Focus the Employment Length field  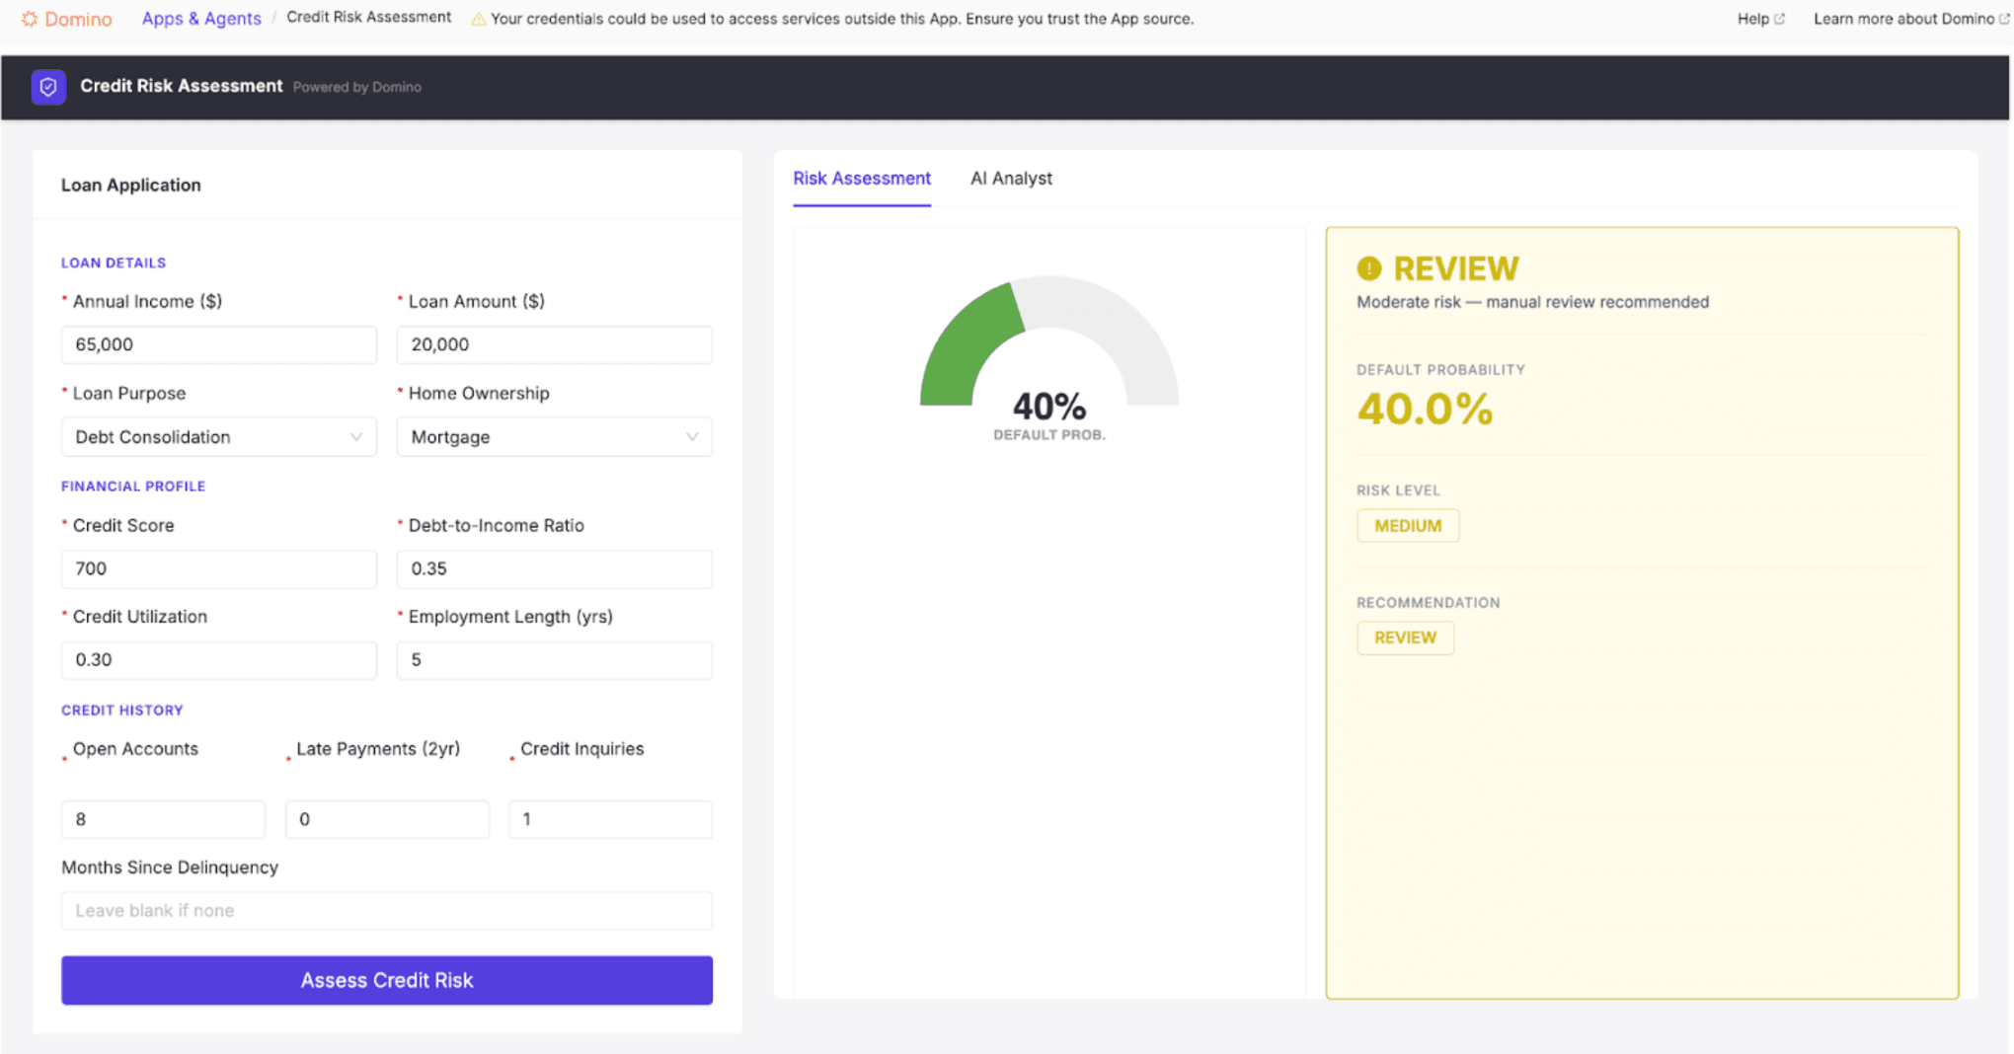[555, 660]
